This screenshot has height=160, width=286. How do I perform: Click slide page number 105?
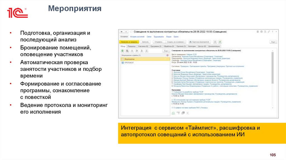[273, 155]
